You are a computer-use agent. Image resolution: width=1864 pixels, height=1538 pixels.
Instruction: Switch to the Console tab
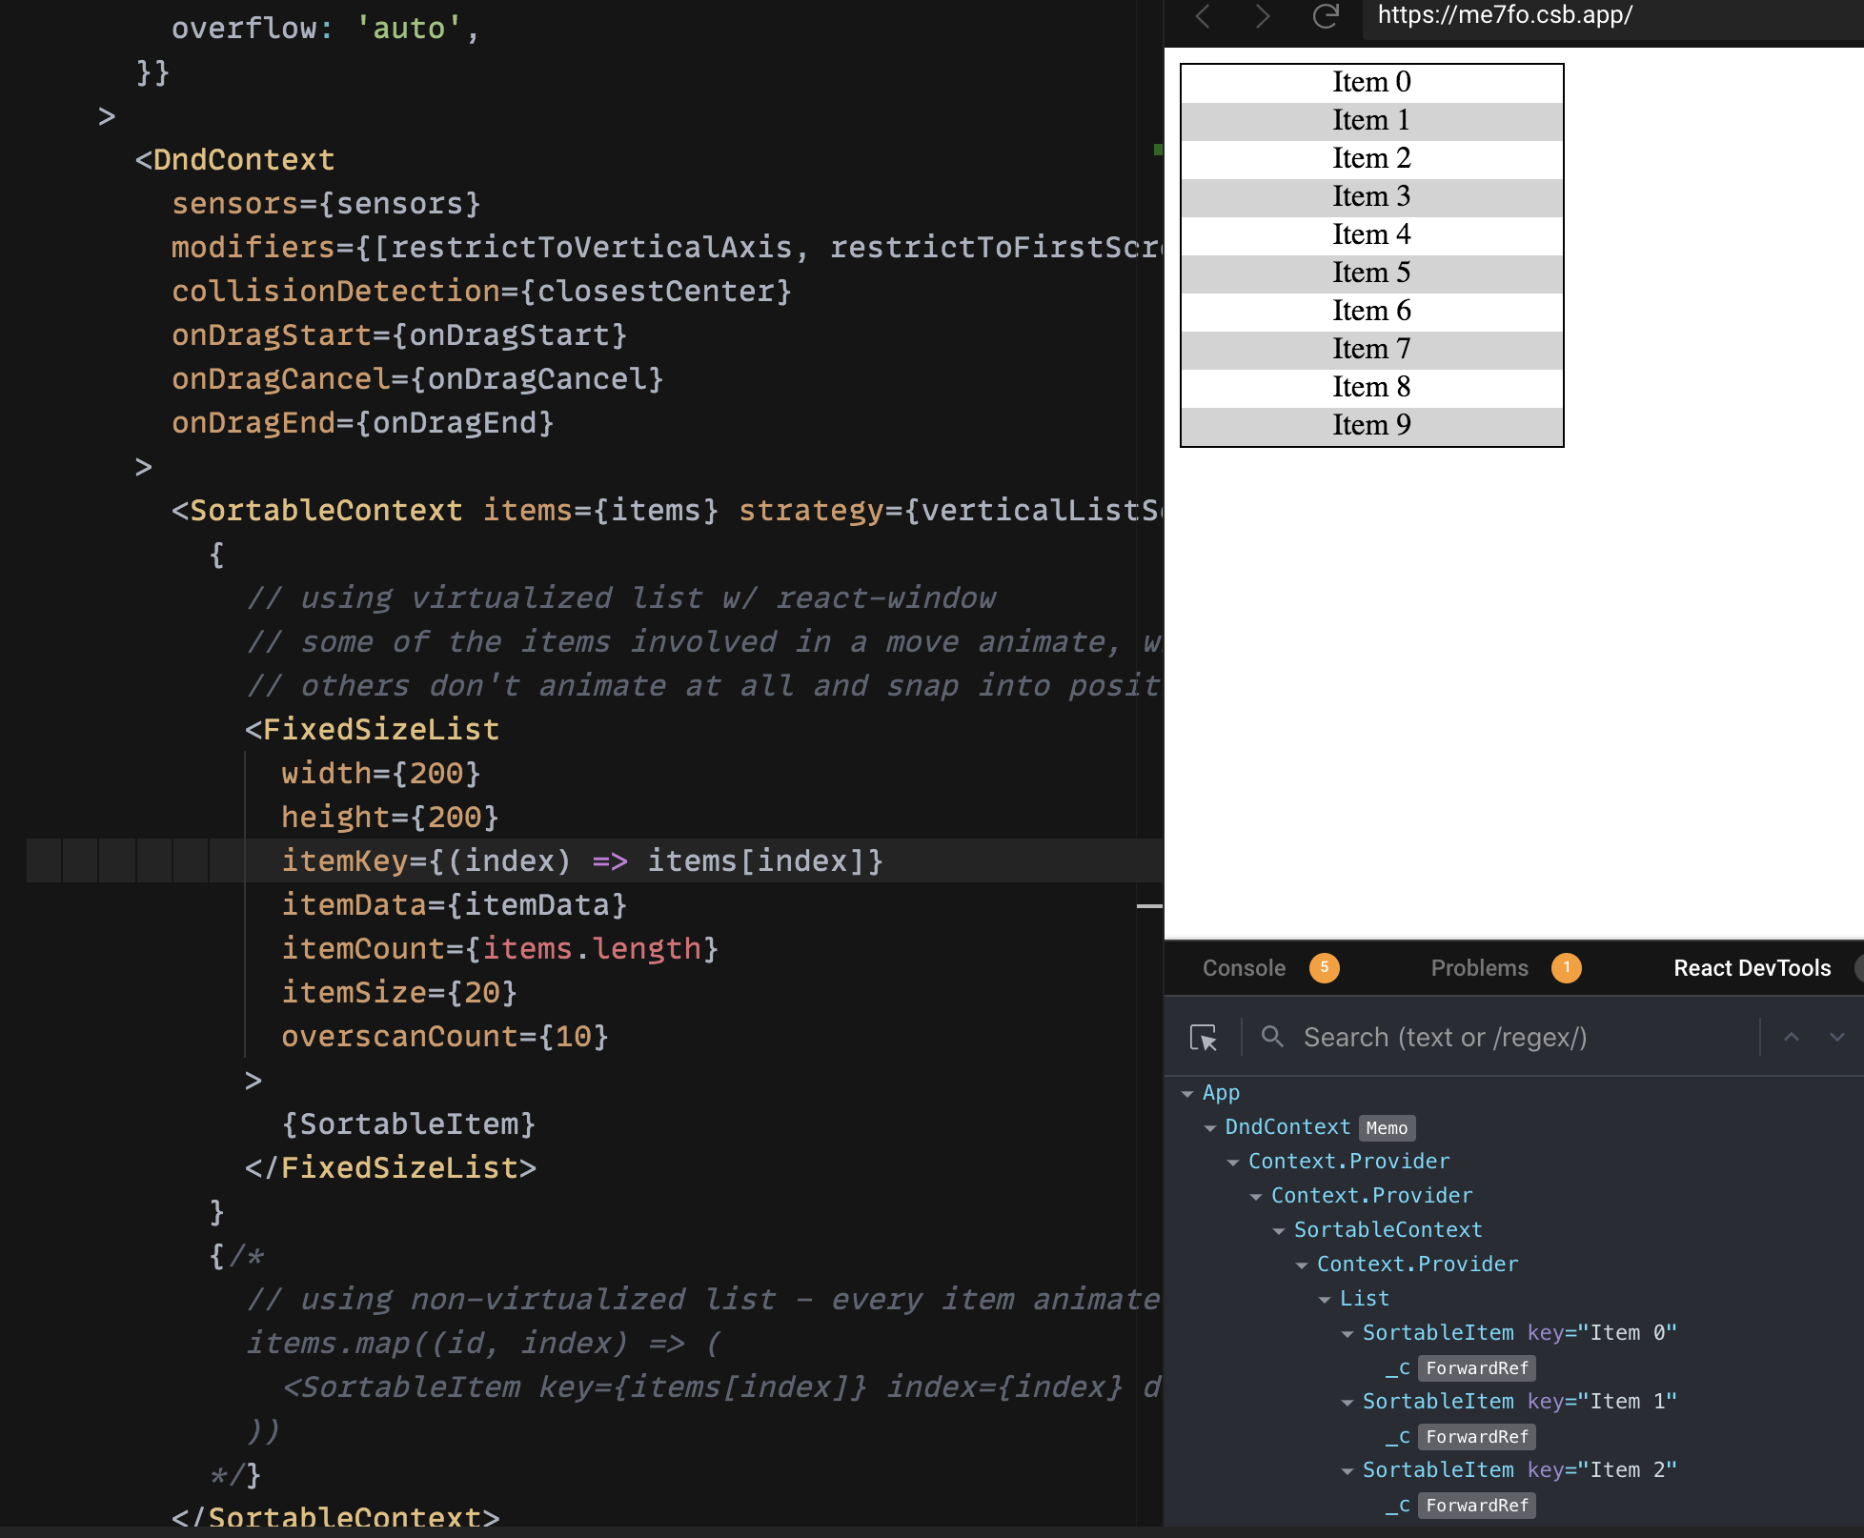1244,968
